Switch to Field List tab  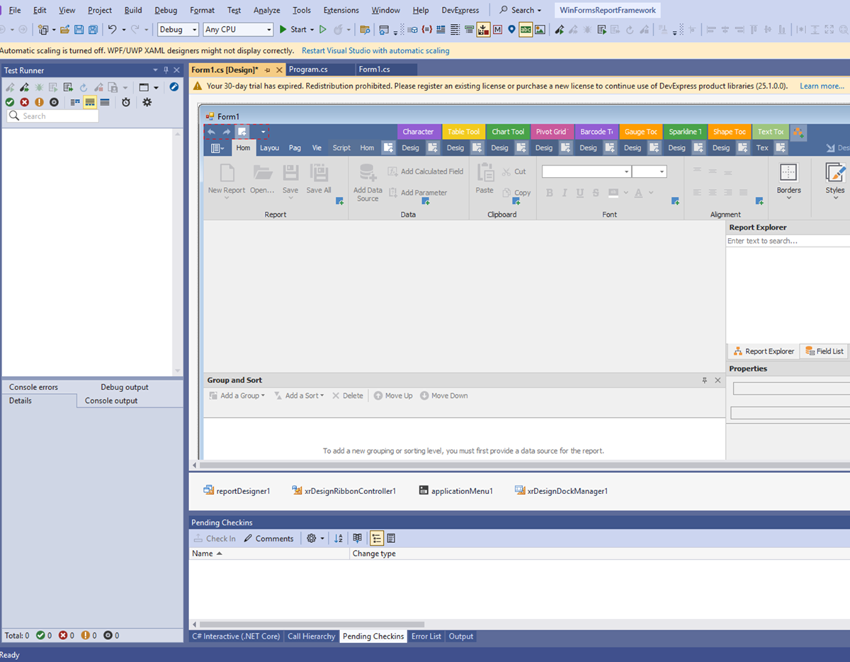824,351
